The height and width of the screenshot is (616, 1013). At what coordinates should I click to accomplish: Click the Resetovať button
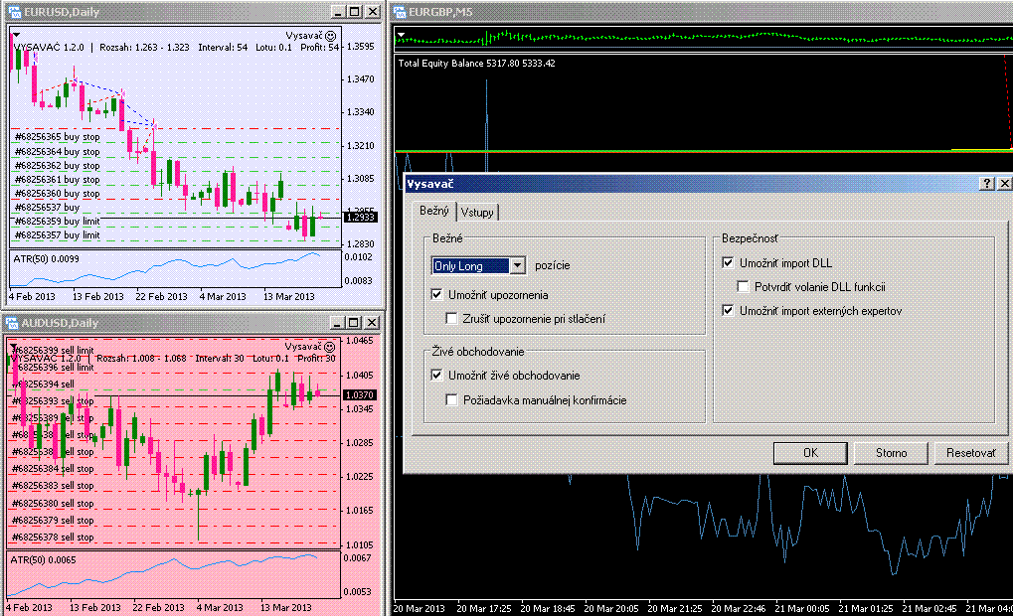tap(971, 453)
